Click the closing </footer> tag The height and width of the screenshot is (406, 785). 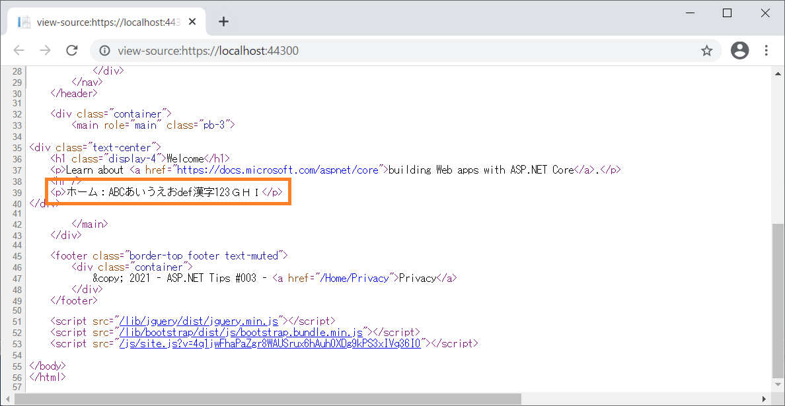[74, 300]
